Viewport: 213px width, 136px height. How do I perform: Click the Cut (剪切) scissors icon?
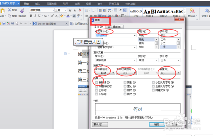tap(9, 10)
